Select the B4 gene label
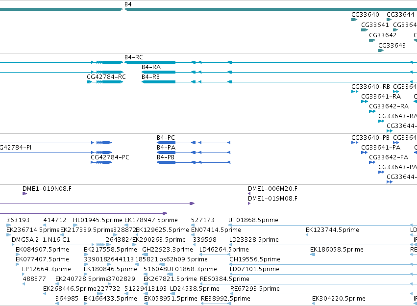The height and width of the screenshot is (306, 417). [x=128, y=4]
